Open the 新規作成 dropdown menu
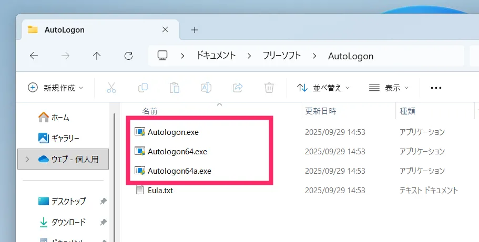479x242 pixels. [x=55, y=88]
